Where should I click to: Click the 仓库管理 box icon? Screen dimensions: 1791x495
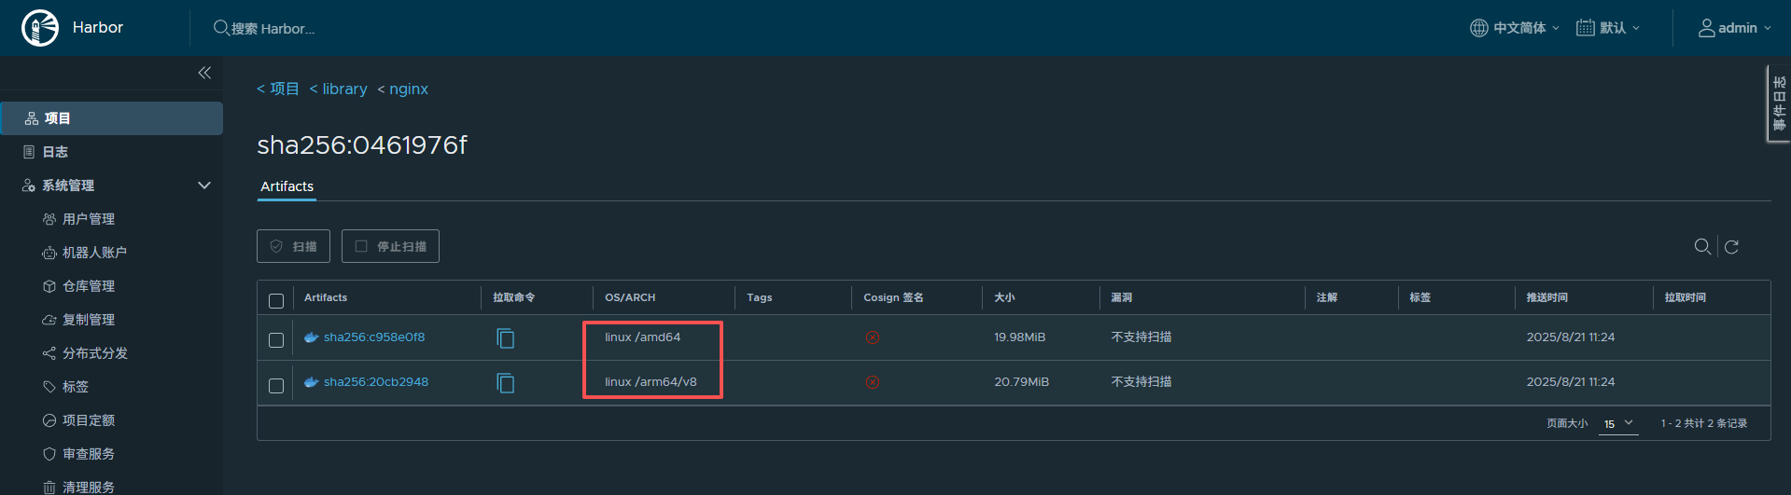pyautogui.click(x=49, y=286)
